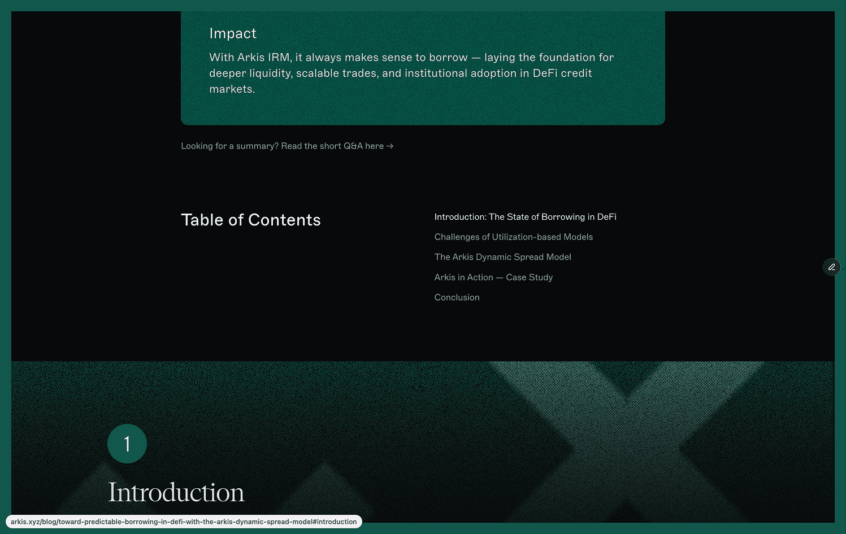Image resolution: width=846 pixels, height=534 pixels.
Task: Jump to the Conclusion section
Action: click(x=457, y=297)
